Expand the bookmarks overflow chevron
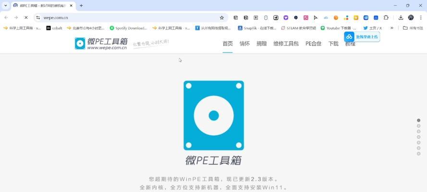The height and width of the screenshot is (192, 427). pyautogui.click(x=391, y=28)
